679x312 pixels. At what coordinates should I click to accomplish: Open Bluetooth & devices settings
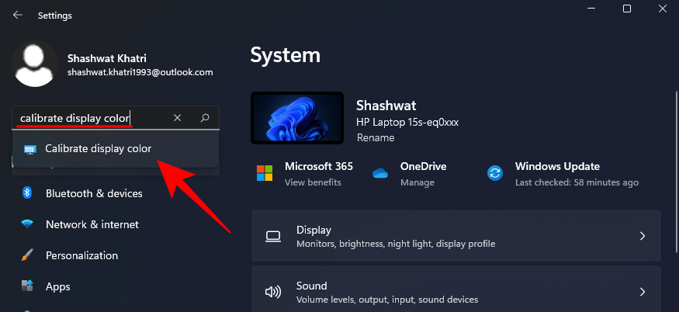[x=93, y=193]
